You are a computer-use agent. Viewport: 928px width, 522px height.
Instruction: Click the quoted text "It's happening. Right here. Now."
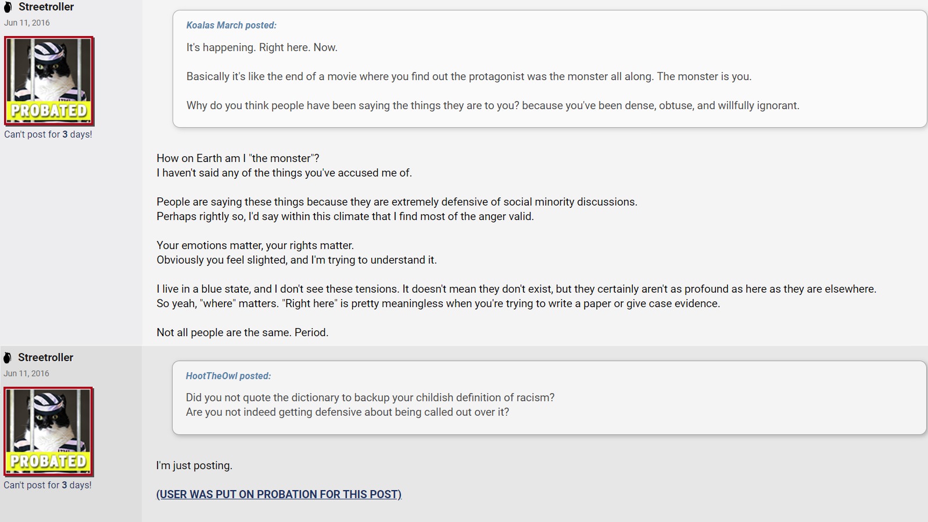[262, 48]
